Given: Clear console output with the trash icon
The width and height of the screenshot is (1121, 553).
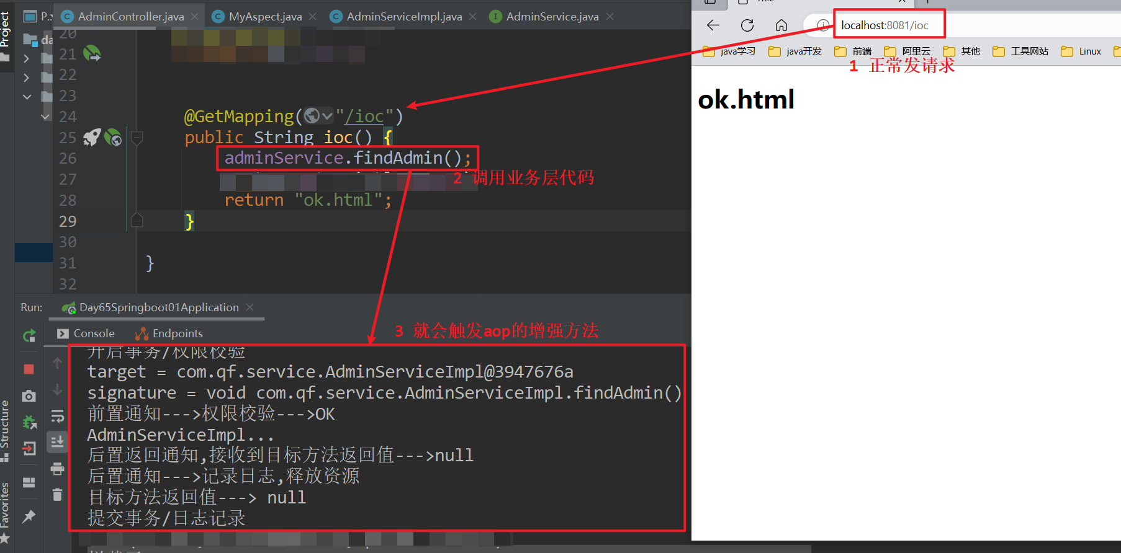Looking at the screenshot, I should click(57, 494).
